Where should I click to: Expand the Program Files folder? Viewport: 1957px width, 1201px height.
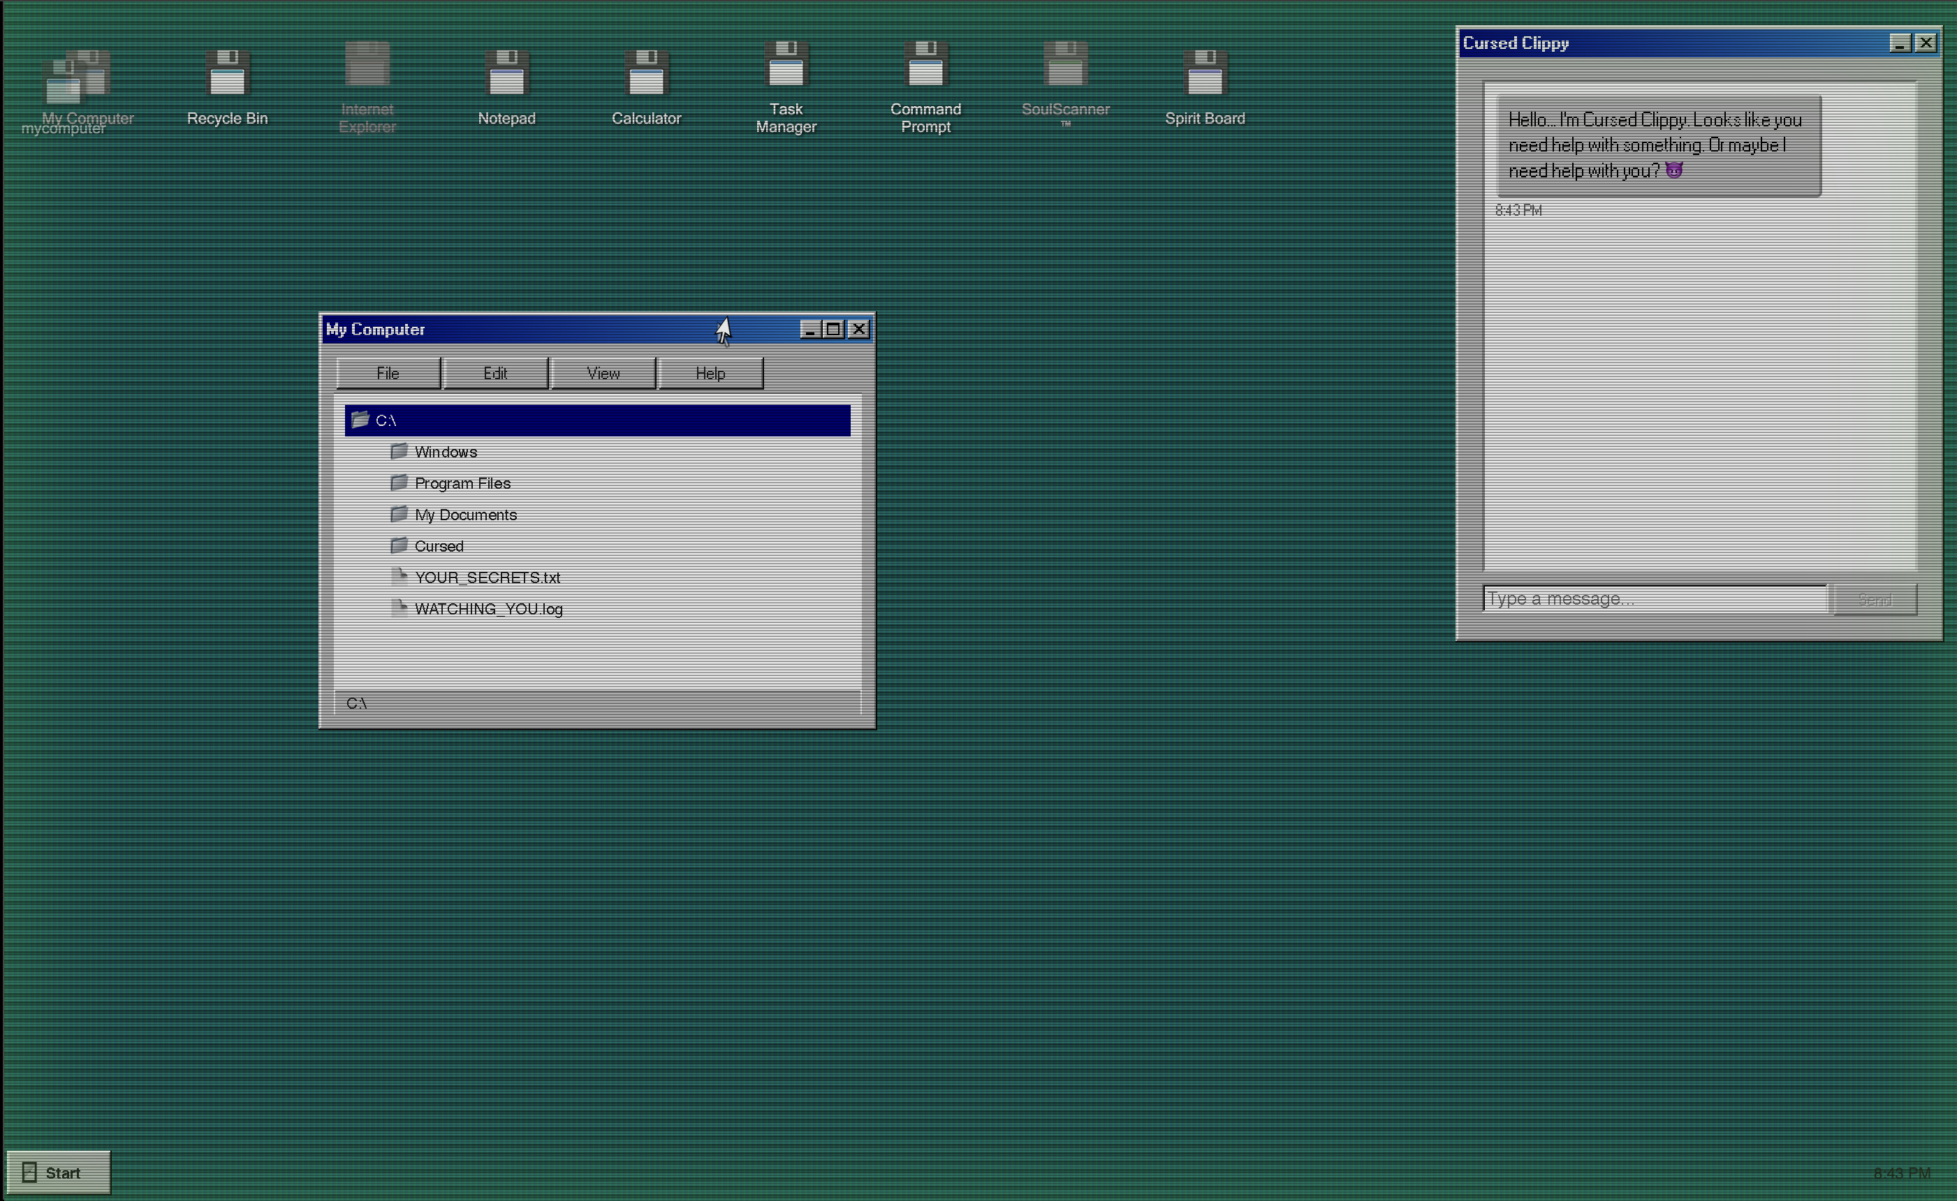[x=462, y=483]
